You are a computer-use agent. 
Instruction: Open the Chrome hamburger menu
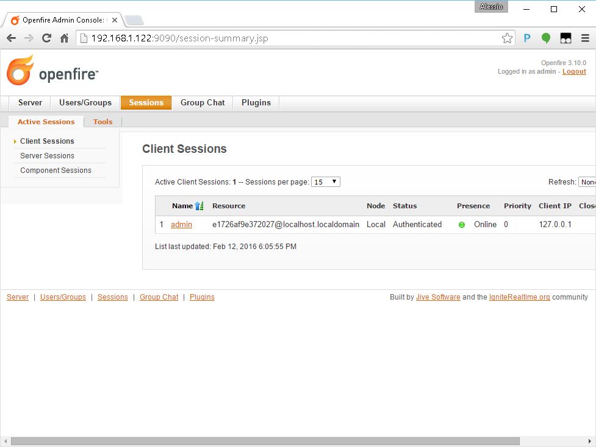(585, 38)
